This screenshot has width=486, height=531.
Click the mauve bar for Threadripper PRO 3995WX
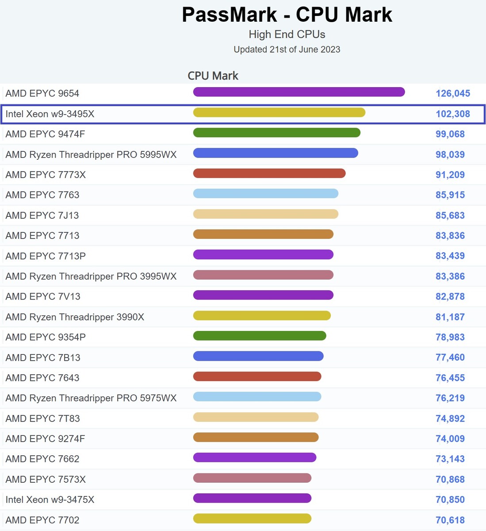point(263,275)
